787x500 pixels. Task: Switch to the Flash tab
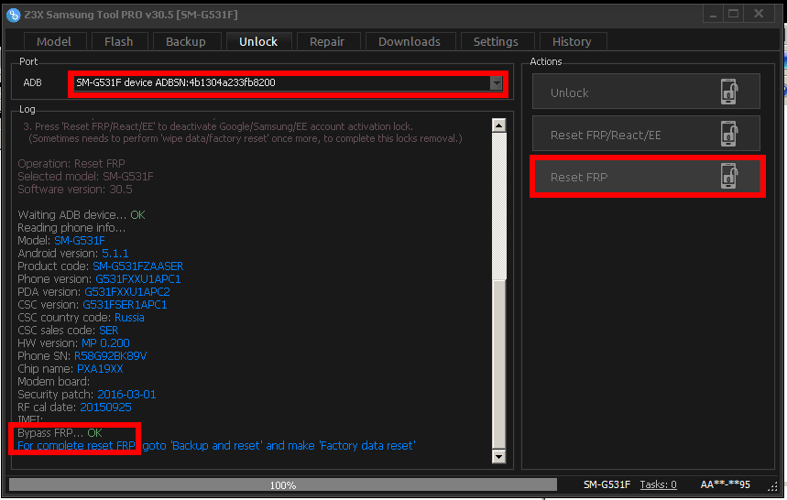point(119,41)
